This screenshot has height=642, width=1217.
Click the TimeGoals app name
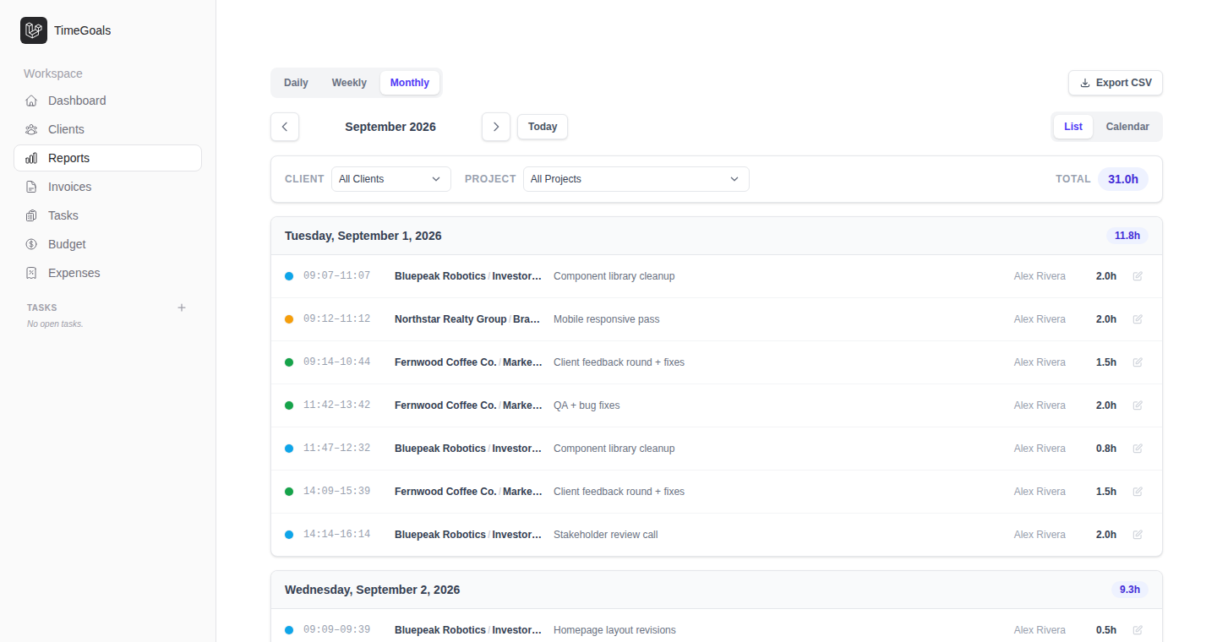pyautogui.click(x=82, y=30)
